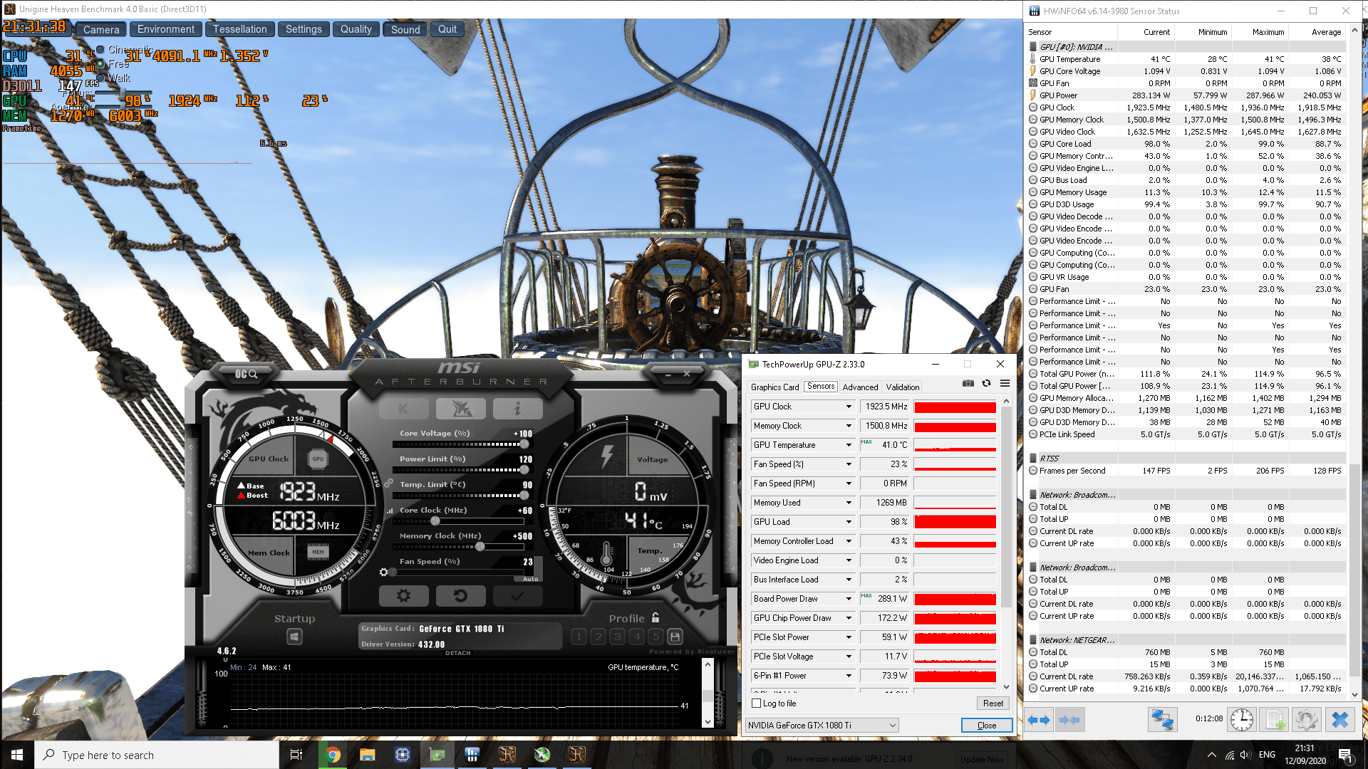Screen dimensions: 1368x769
Task: Click Heaven Quit button
Action: (x=447, y=29)
